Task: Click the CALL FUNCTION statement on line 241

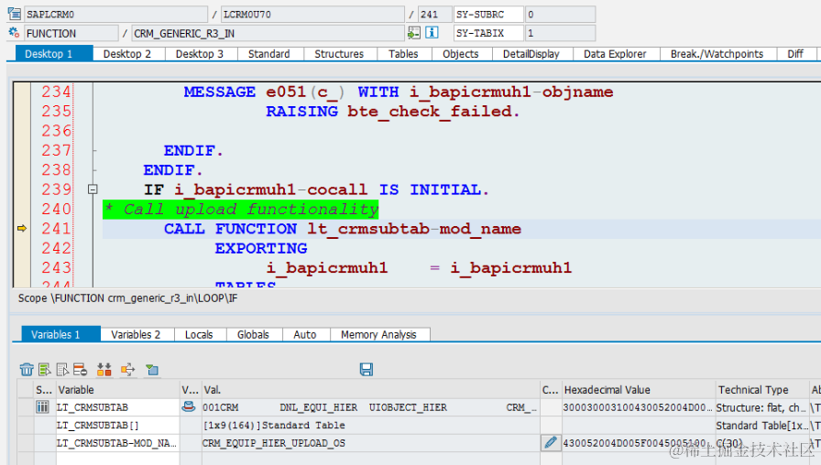Action: click(x=343, y=229)
